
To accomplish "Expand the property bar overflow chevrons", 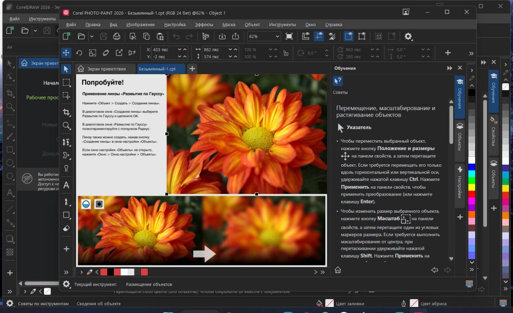I will point(471,53).
